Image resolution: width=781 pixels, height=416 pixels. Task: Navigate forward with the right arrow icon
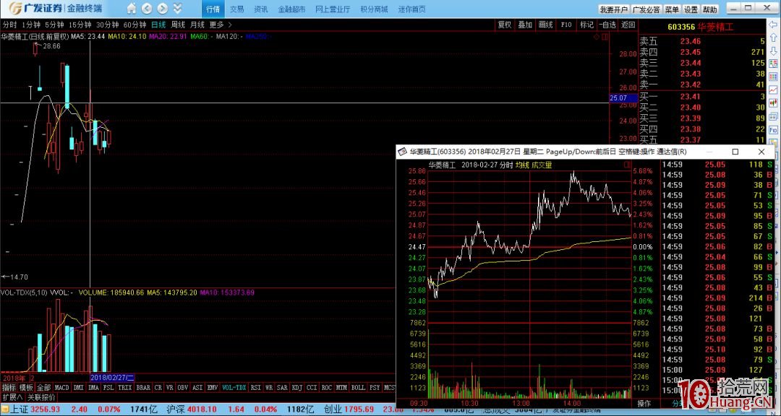coord(163,9)
